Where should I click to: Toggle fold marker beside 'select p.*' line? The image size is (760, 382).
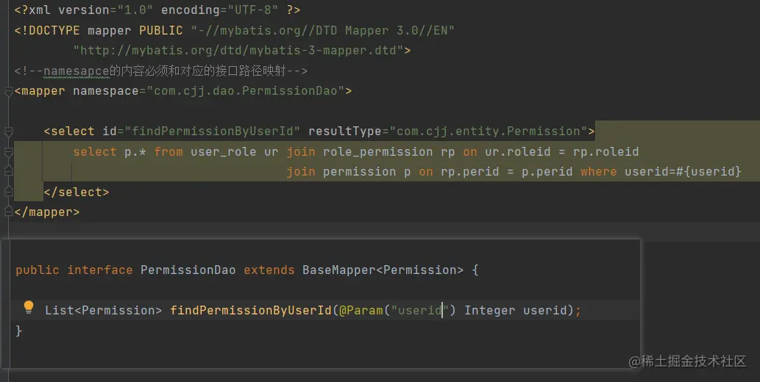point(8,152)
